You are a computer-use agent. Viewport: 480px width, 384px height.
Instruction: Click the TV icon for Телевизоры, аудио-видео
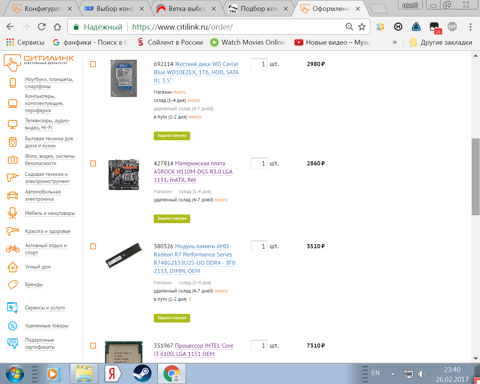coord(13,124)
